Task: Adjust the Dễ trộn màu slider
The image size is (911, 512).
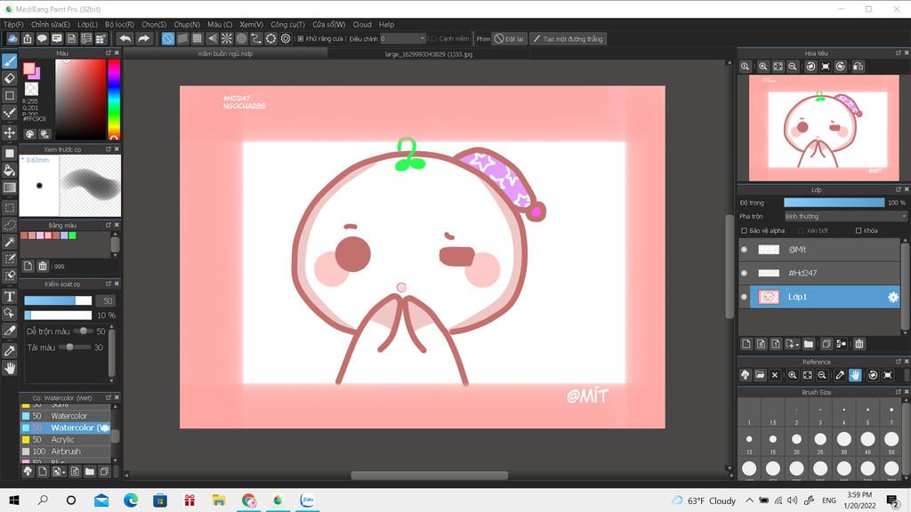Action: [83, 331]
